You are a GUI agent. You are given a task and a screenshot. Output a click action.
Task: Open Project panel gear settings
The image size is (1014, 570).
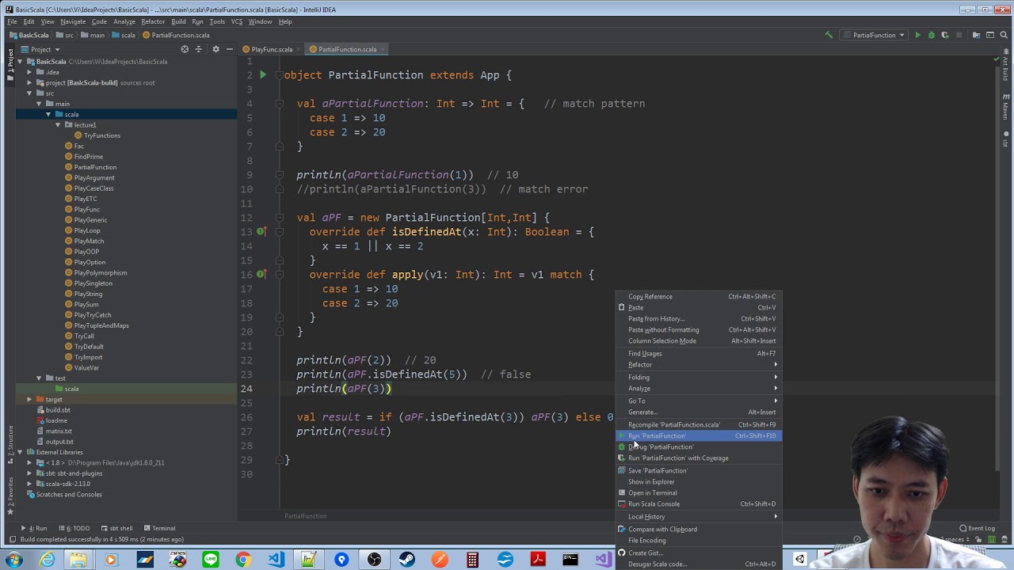tap(215, 49)
